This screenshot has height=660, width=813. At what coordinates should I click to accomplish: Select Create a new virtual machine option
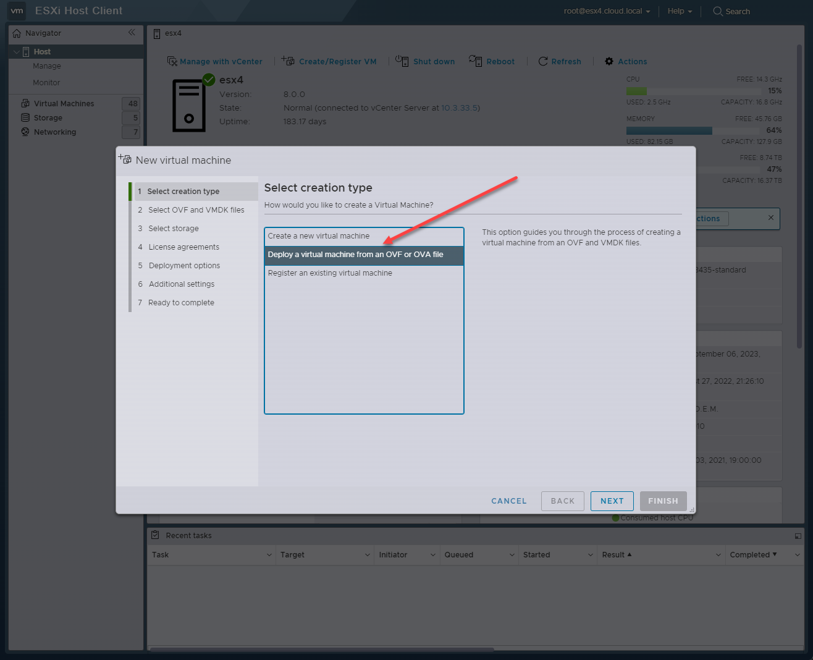point(364,236)
